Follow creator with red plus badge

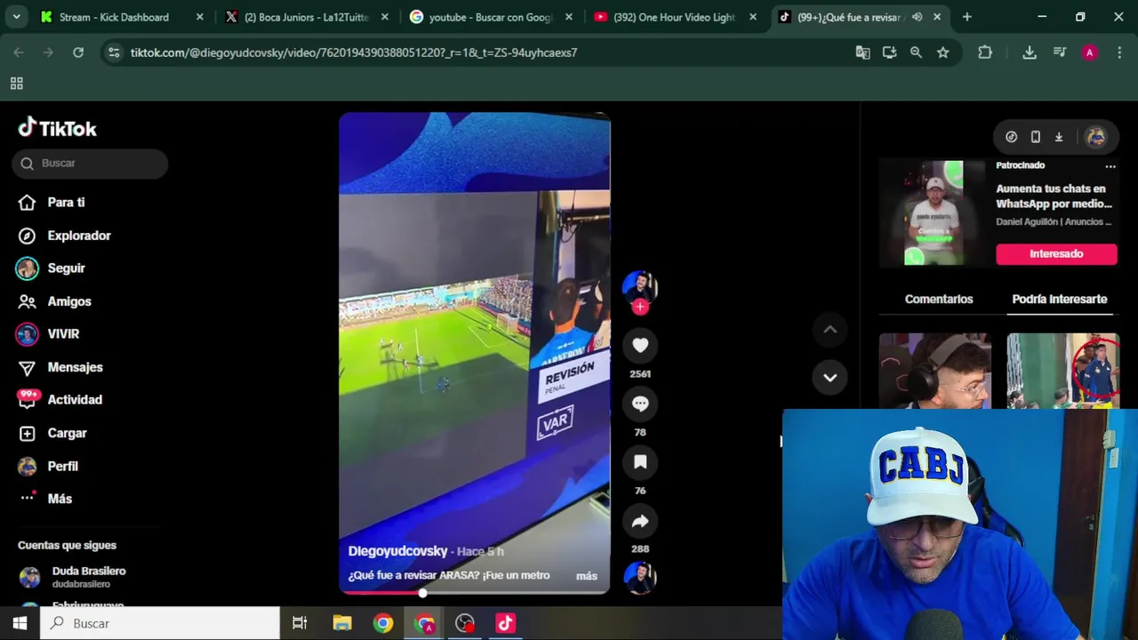640,307
